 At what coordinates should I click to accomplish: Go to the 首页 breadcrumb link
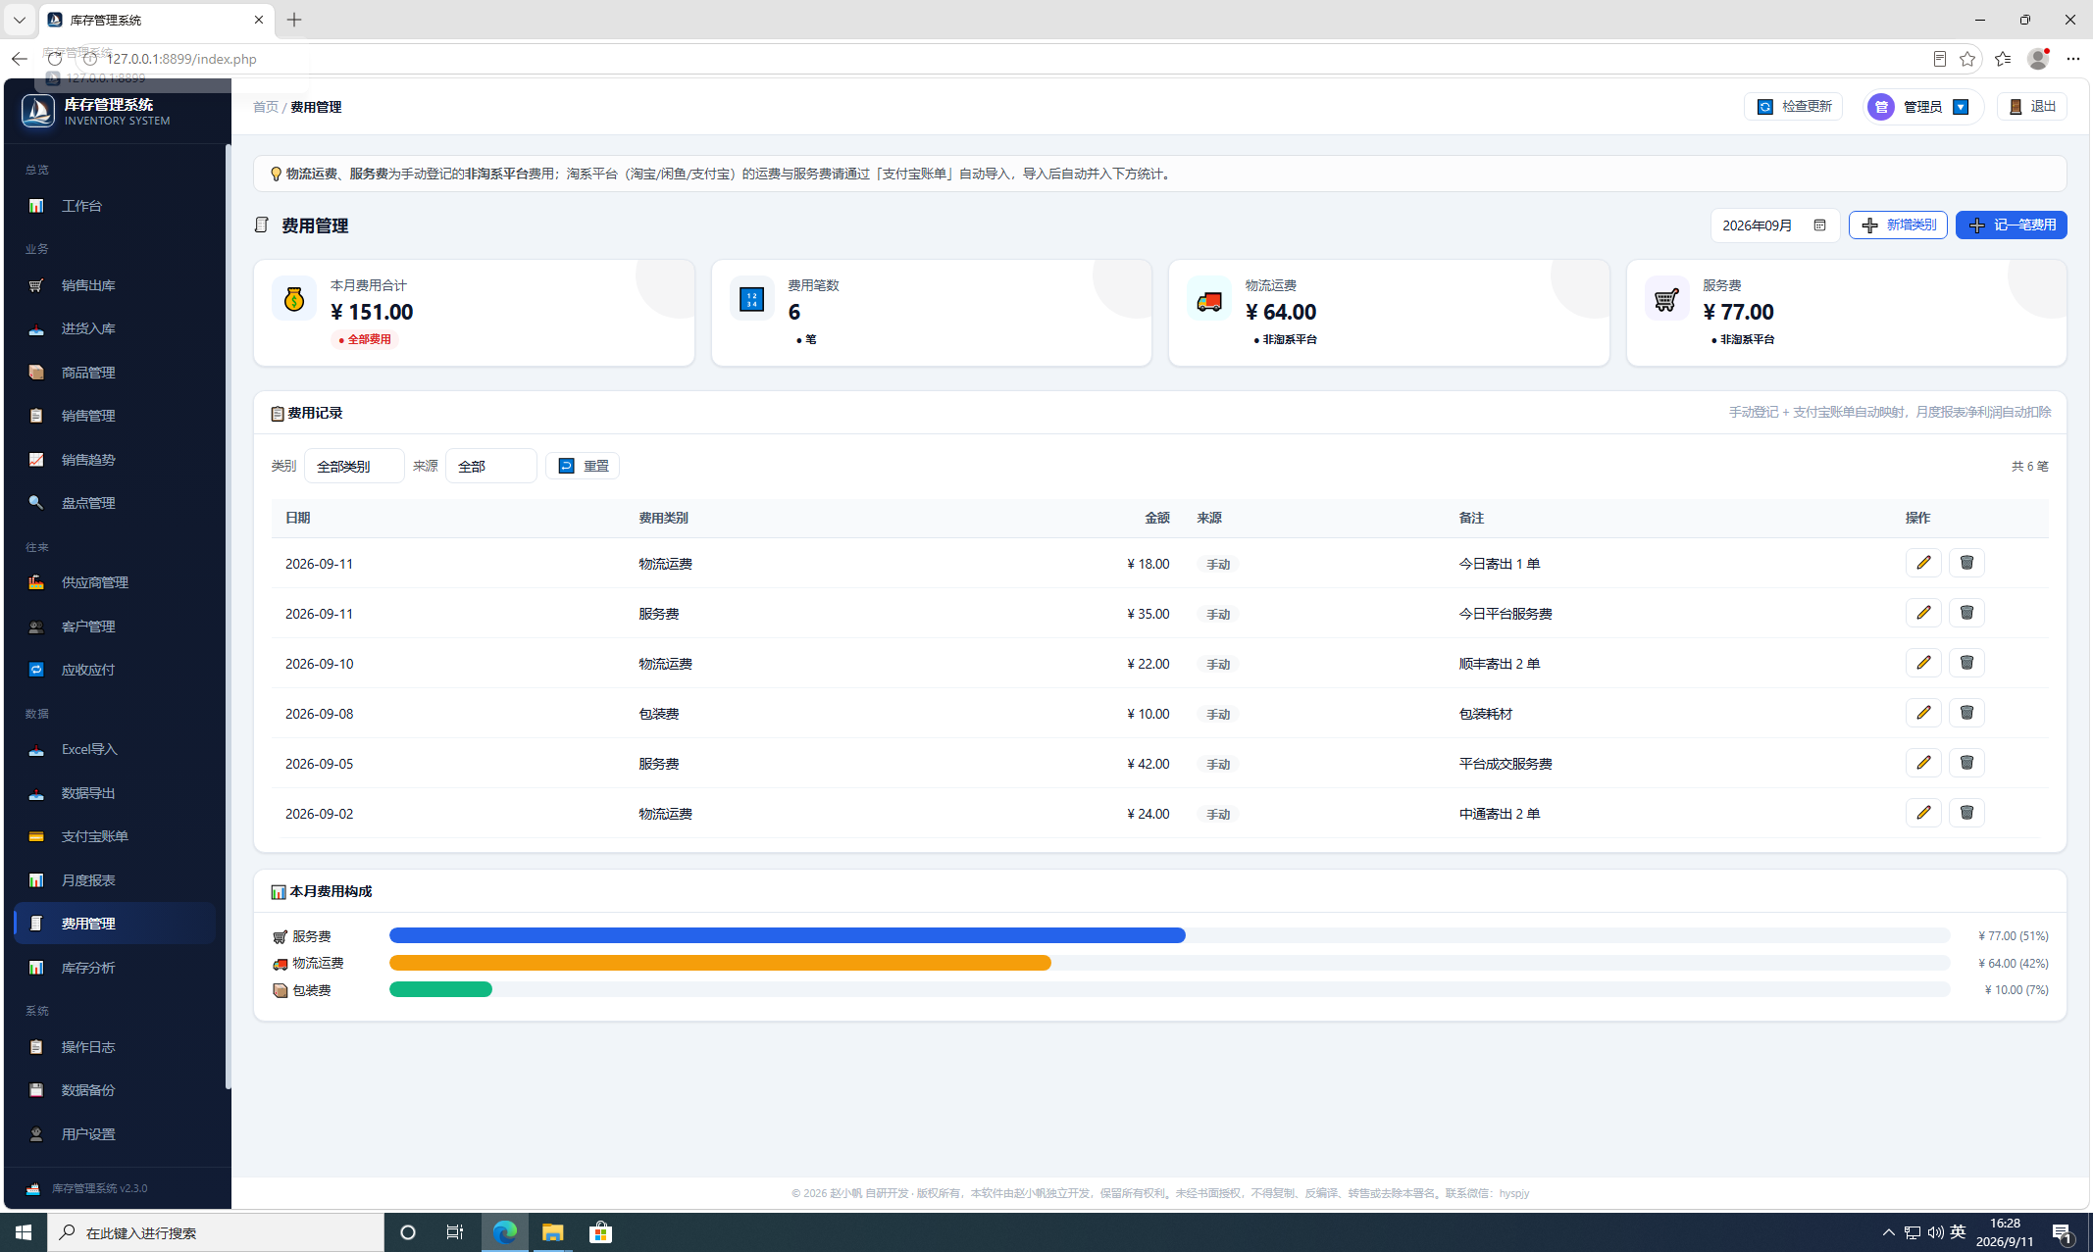pyautogui.click(x=265, y=107)
